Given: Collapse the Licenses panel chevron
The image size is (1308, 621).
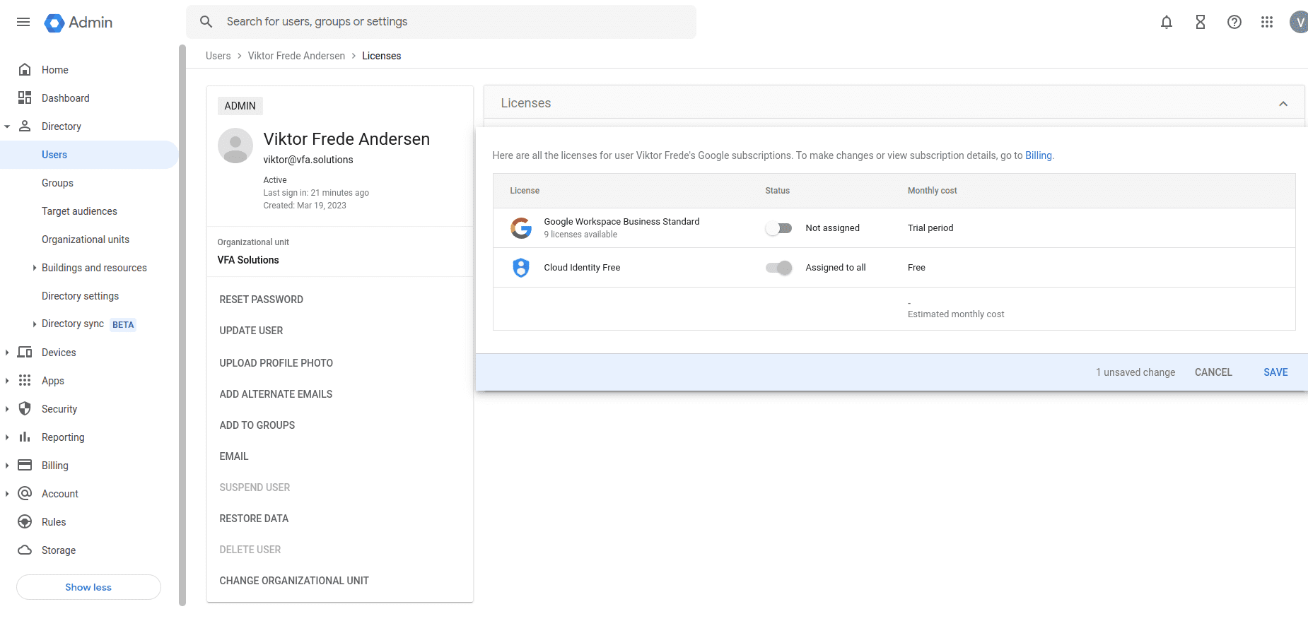Looking at the screenshot, I should [1283, 104].
